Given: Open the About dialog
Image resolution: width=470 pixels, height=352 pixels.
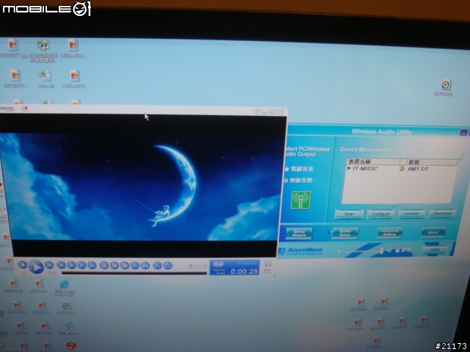Looking at the screenshot, I should 433,232.
